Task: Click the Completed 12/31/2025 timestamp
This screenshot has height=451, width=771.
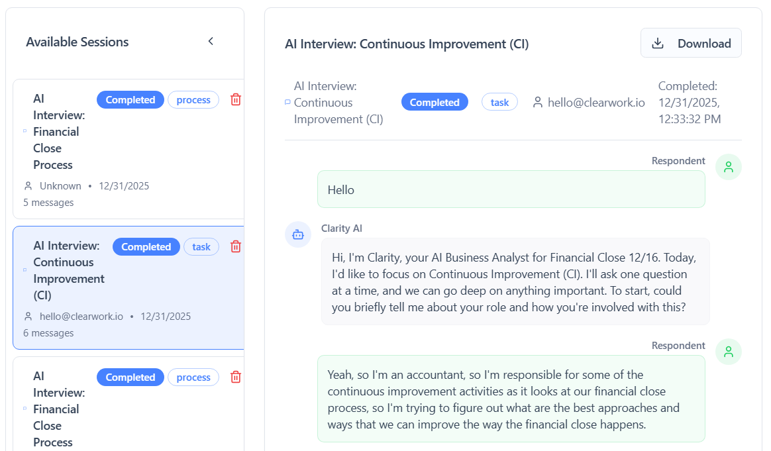Action: [690, 102]
